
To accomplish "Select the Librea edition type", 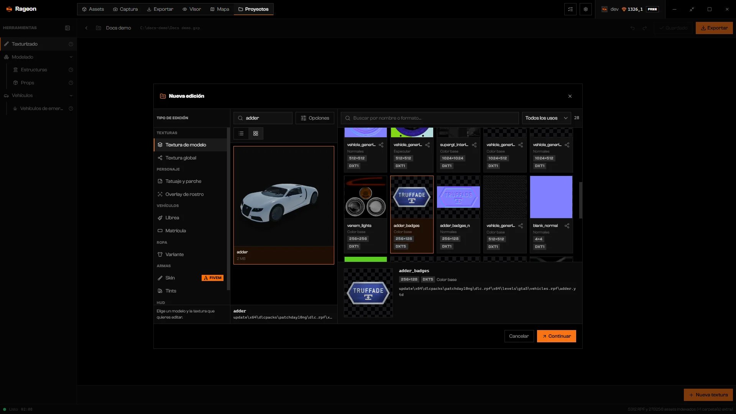I will pyautogui.click(x=190, y=218).
